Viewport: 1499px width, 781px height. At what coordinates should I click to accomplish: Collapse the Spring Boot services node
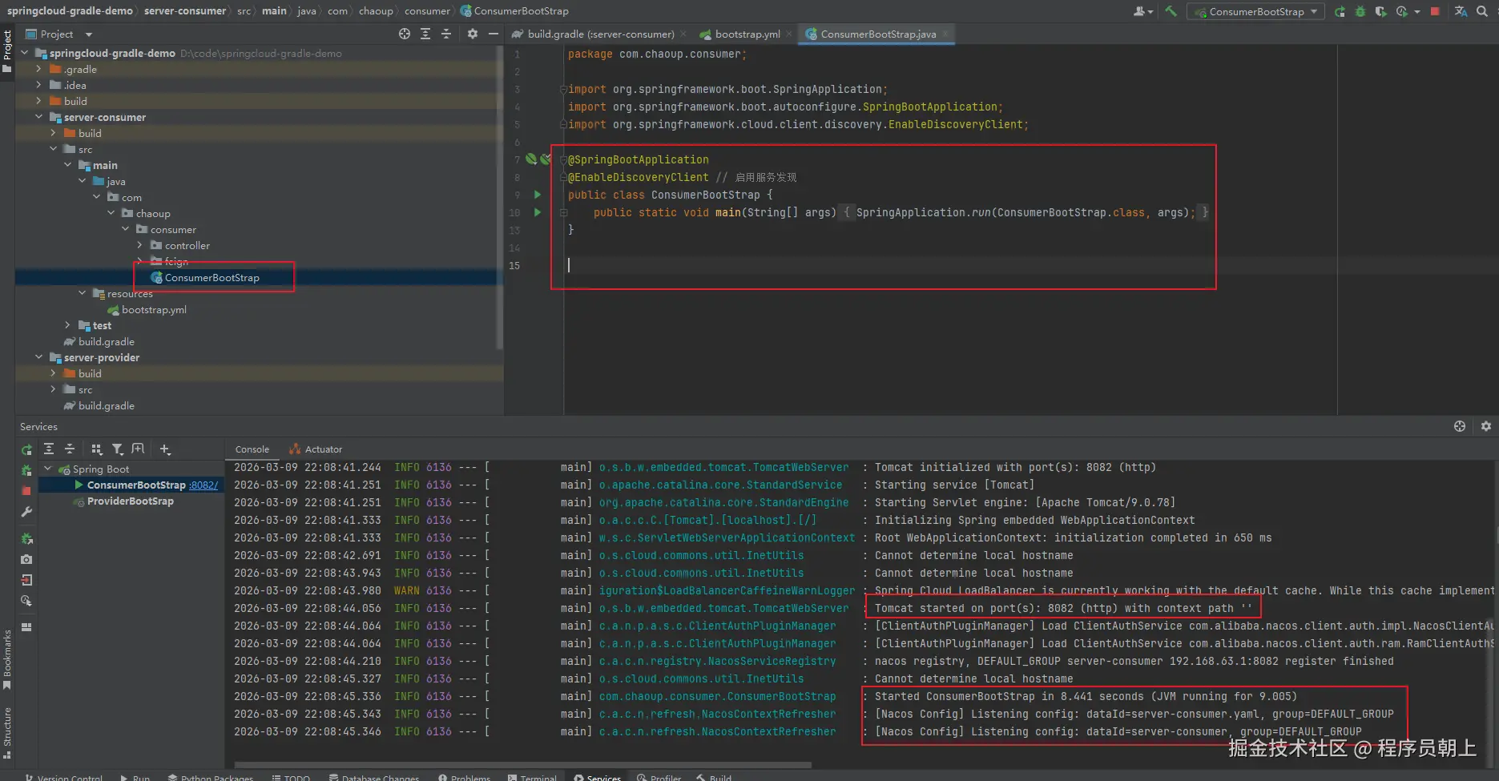48,469
